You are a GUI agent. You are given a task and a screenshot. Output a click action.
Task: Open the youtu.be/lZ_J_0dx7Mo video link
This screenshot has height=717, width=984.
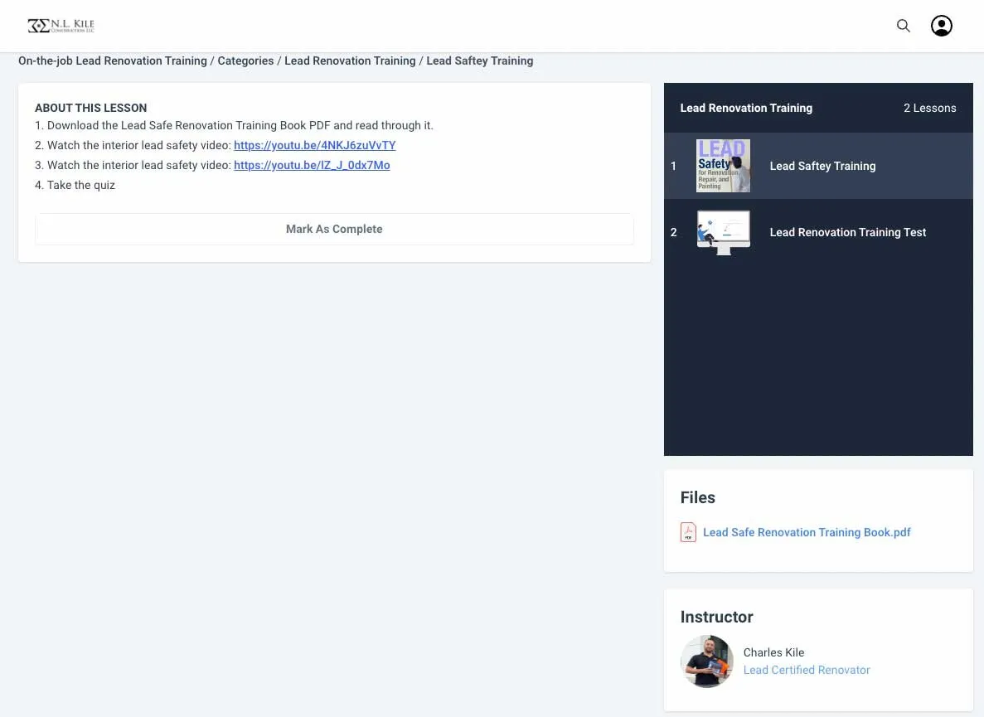312,165
